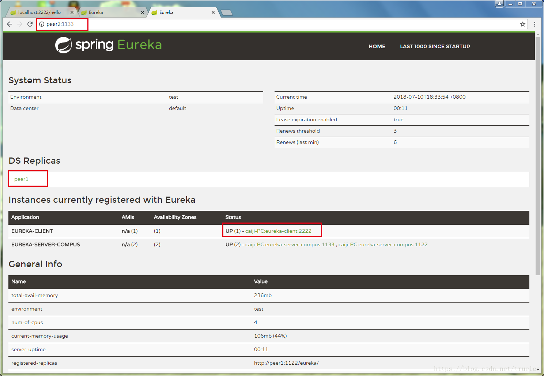Go back with the browser back arrow

point(10,24)
